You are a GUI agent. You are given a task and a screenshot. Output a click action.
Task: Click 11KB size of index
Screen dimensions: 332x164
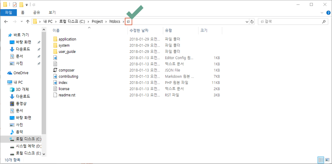[x=215, y=82]
